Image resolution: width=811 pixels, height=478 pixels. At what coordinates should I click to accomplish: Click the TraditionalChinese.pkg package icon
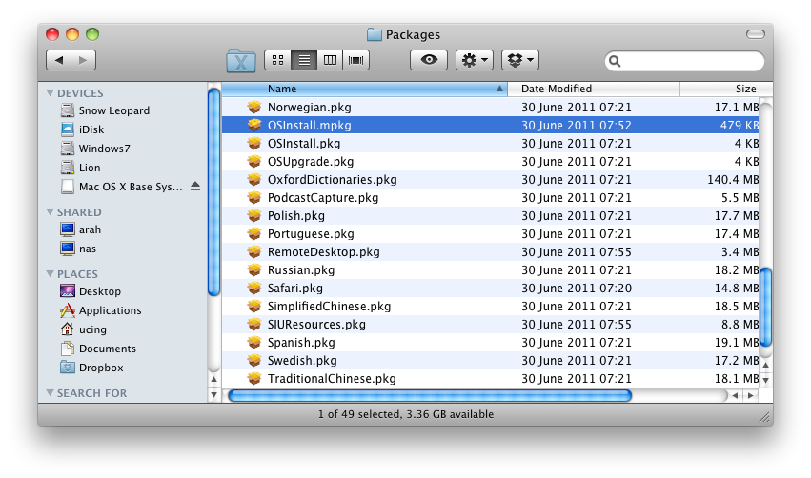[x=253, y=378]
